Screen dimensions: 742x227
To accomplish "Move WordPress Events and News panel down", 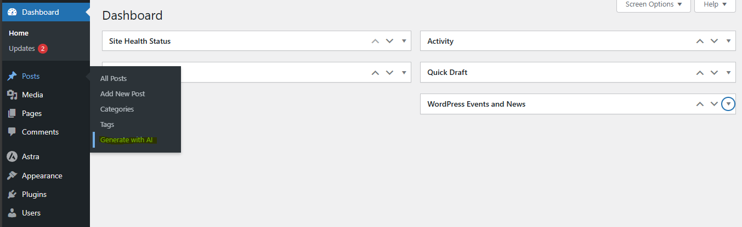I will click(x=714, y=104).
